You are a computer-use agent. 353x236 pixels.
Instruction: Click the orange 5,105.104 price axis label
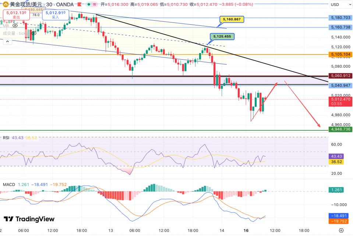pos(340,54)
